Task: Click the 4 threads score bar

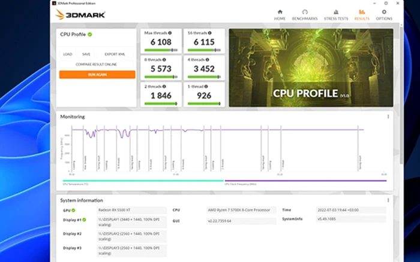Action: tap(204, 77)
